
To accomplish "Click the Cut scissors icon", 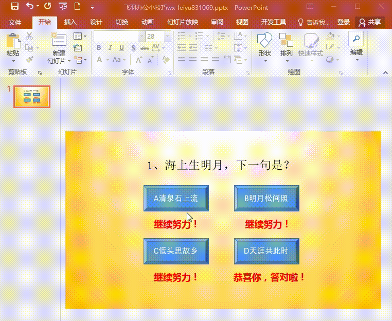I will click(29, 36).
